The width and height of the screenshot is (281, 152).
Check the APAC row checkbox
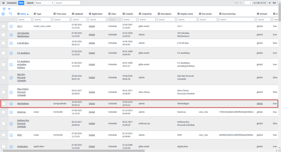[x=4, y=135]
